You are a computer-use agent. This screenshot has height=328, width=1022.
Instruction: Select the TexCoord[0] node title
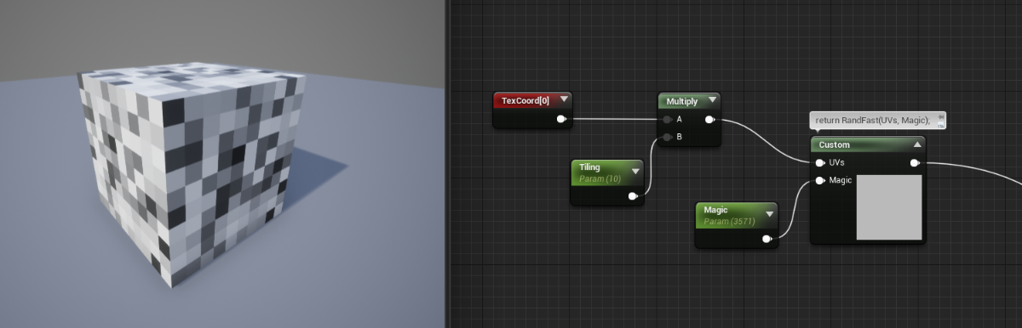(525, 100)
